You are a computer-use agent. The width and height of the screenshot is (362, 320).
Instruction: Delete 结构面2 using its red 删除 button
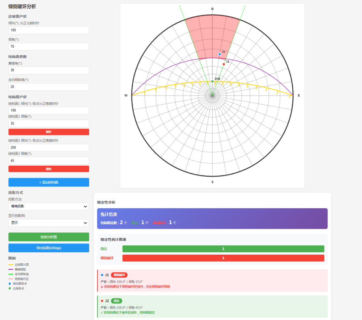tap(49, 169)
